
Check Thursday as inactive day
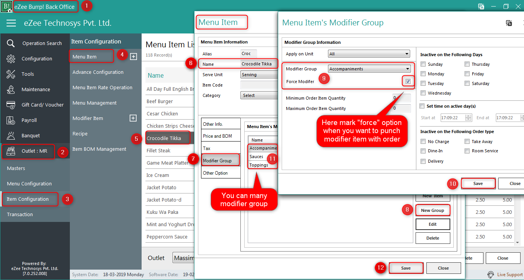(467, 64)
